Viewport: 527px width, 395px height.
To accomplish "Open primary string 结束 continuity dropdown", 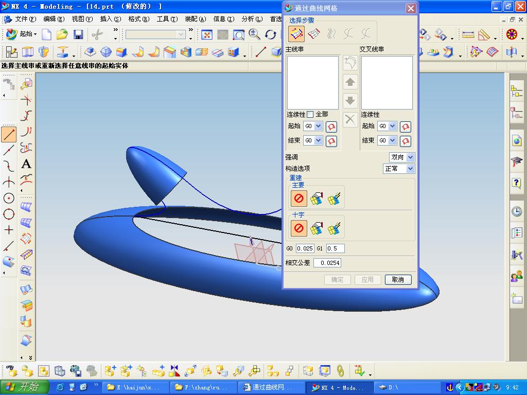I will (x=318, y=140).
